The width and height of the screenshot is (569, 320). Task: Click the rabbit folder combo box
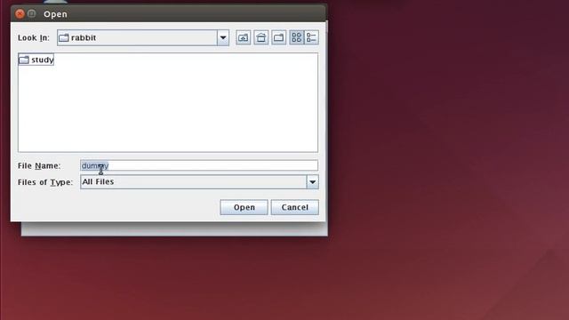tap(143, 37)
